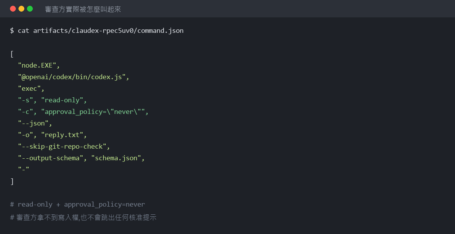Image resolution: width=455 pixels, height=234 pixels.
Task: Click the "--output-schema" flag
Action: pyautogui.click(x=51, y=158)
